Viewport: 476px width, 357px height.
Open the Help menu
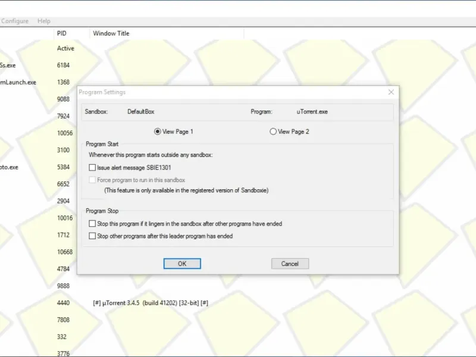[x=44, y=21]
